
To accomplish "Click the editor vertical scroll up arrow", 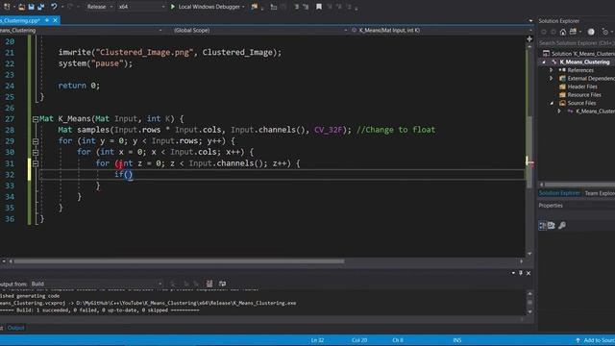I will point(529,47).
